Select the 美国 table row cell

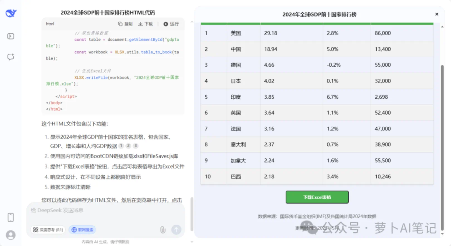click(236, 33)
